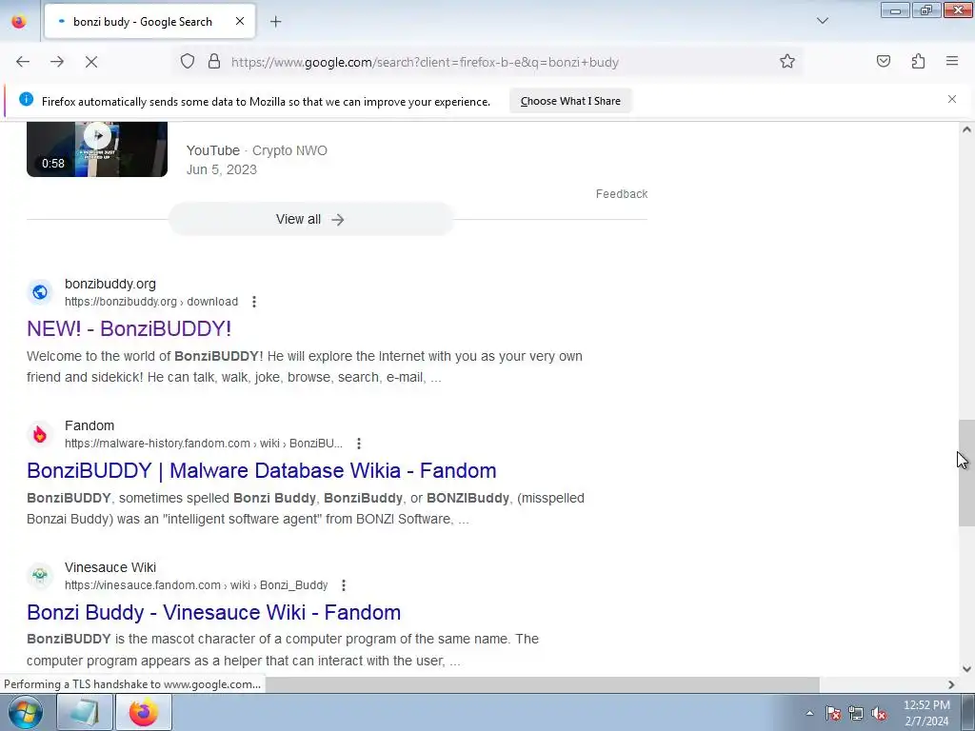Image resolution: width=975 pixels, height=731 pixels.
Task: Open tracking protection shield icon
Action: [188, 61]
